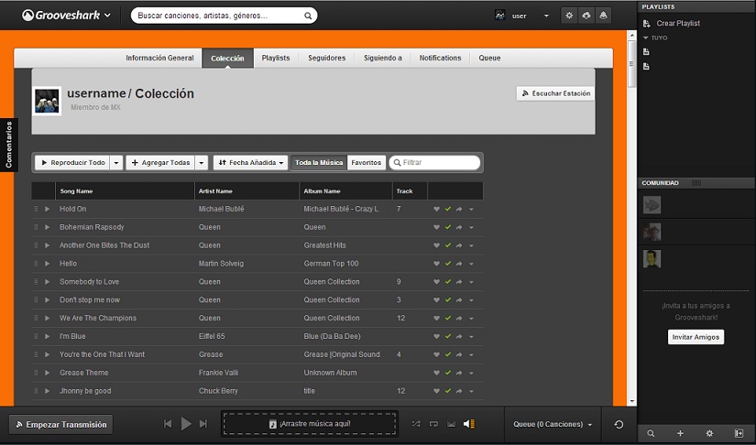
Task: Select the Colección tab
Action: pyautogui.click(x=227, y=59)
